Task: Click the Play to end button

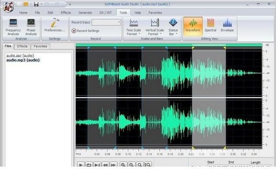Action: coord(97,165)
